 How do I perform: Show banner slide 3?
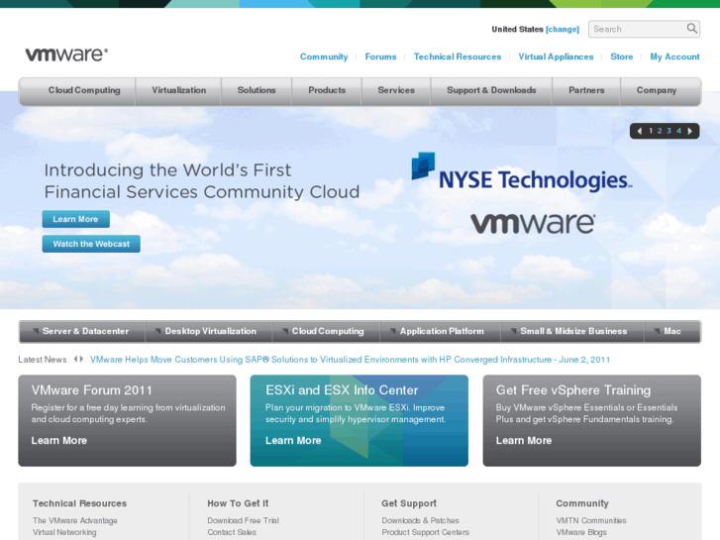tap(669, 131)
